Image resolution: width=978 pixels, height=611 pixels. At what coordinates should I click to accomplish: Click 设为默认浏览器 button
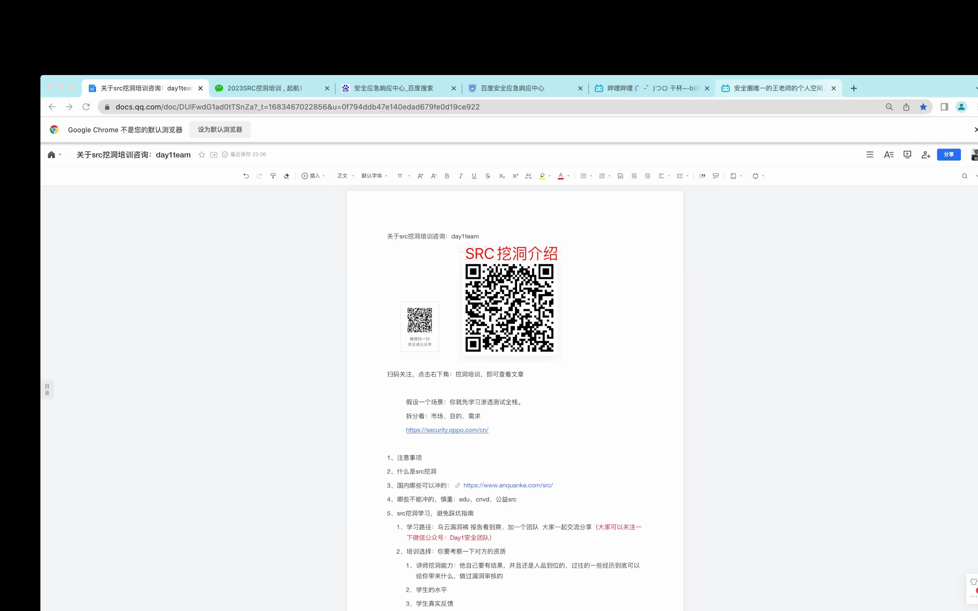[220, 129]
